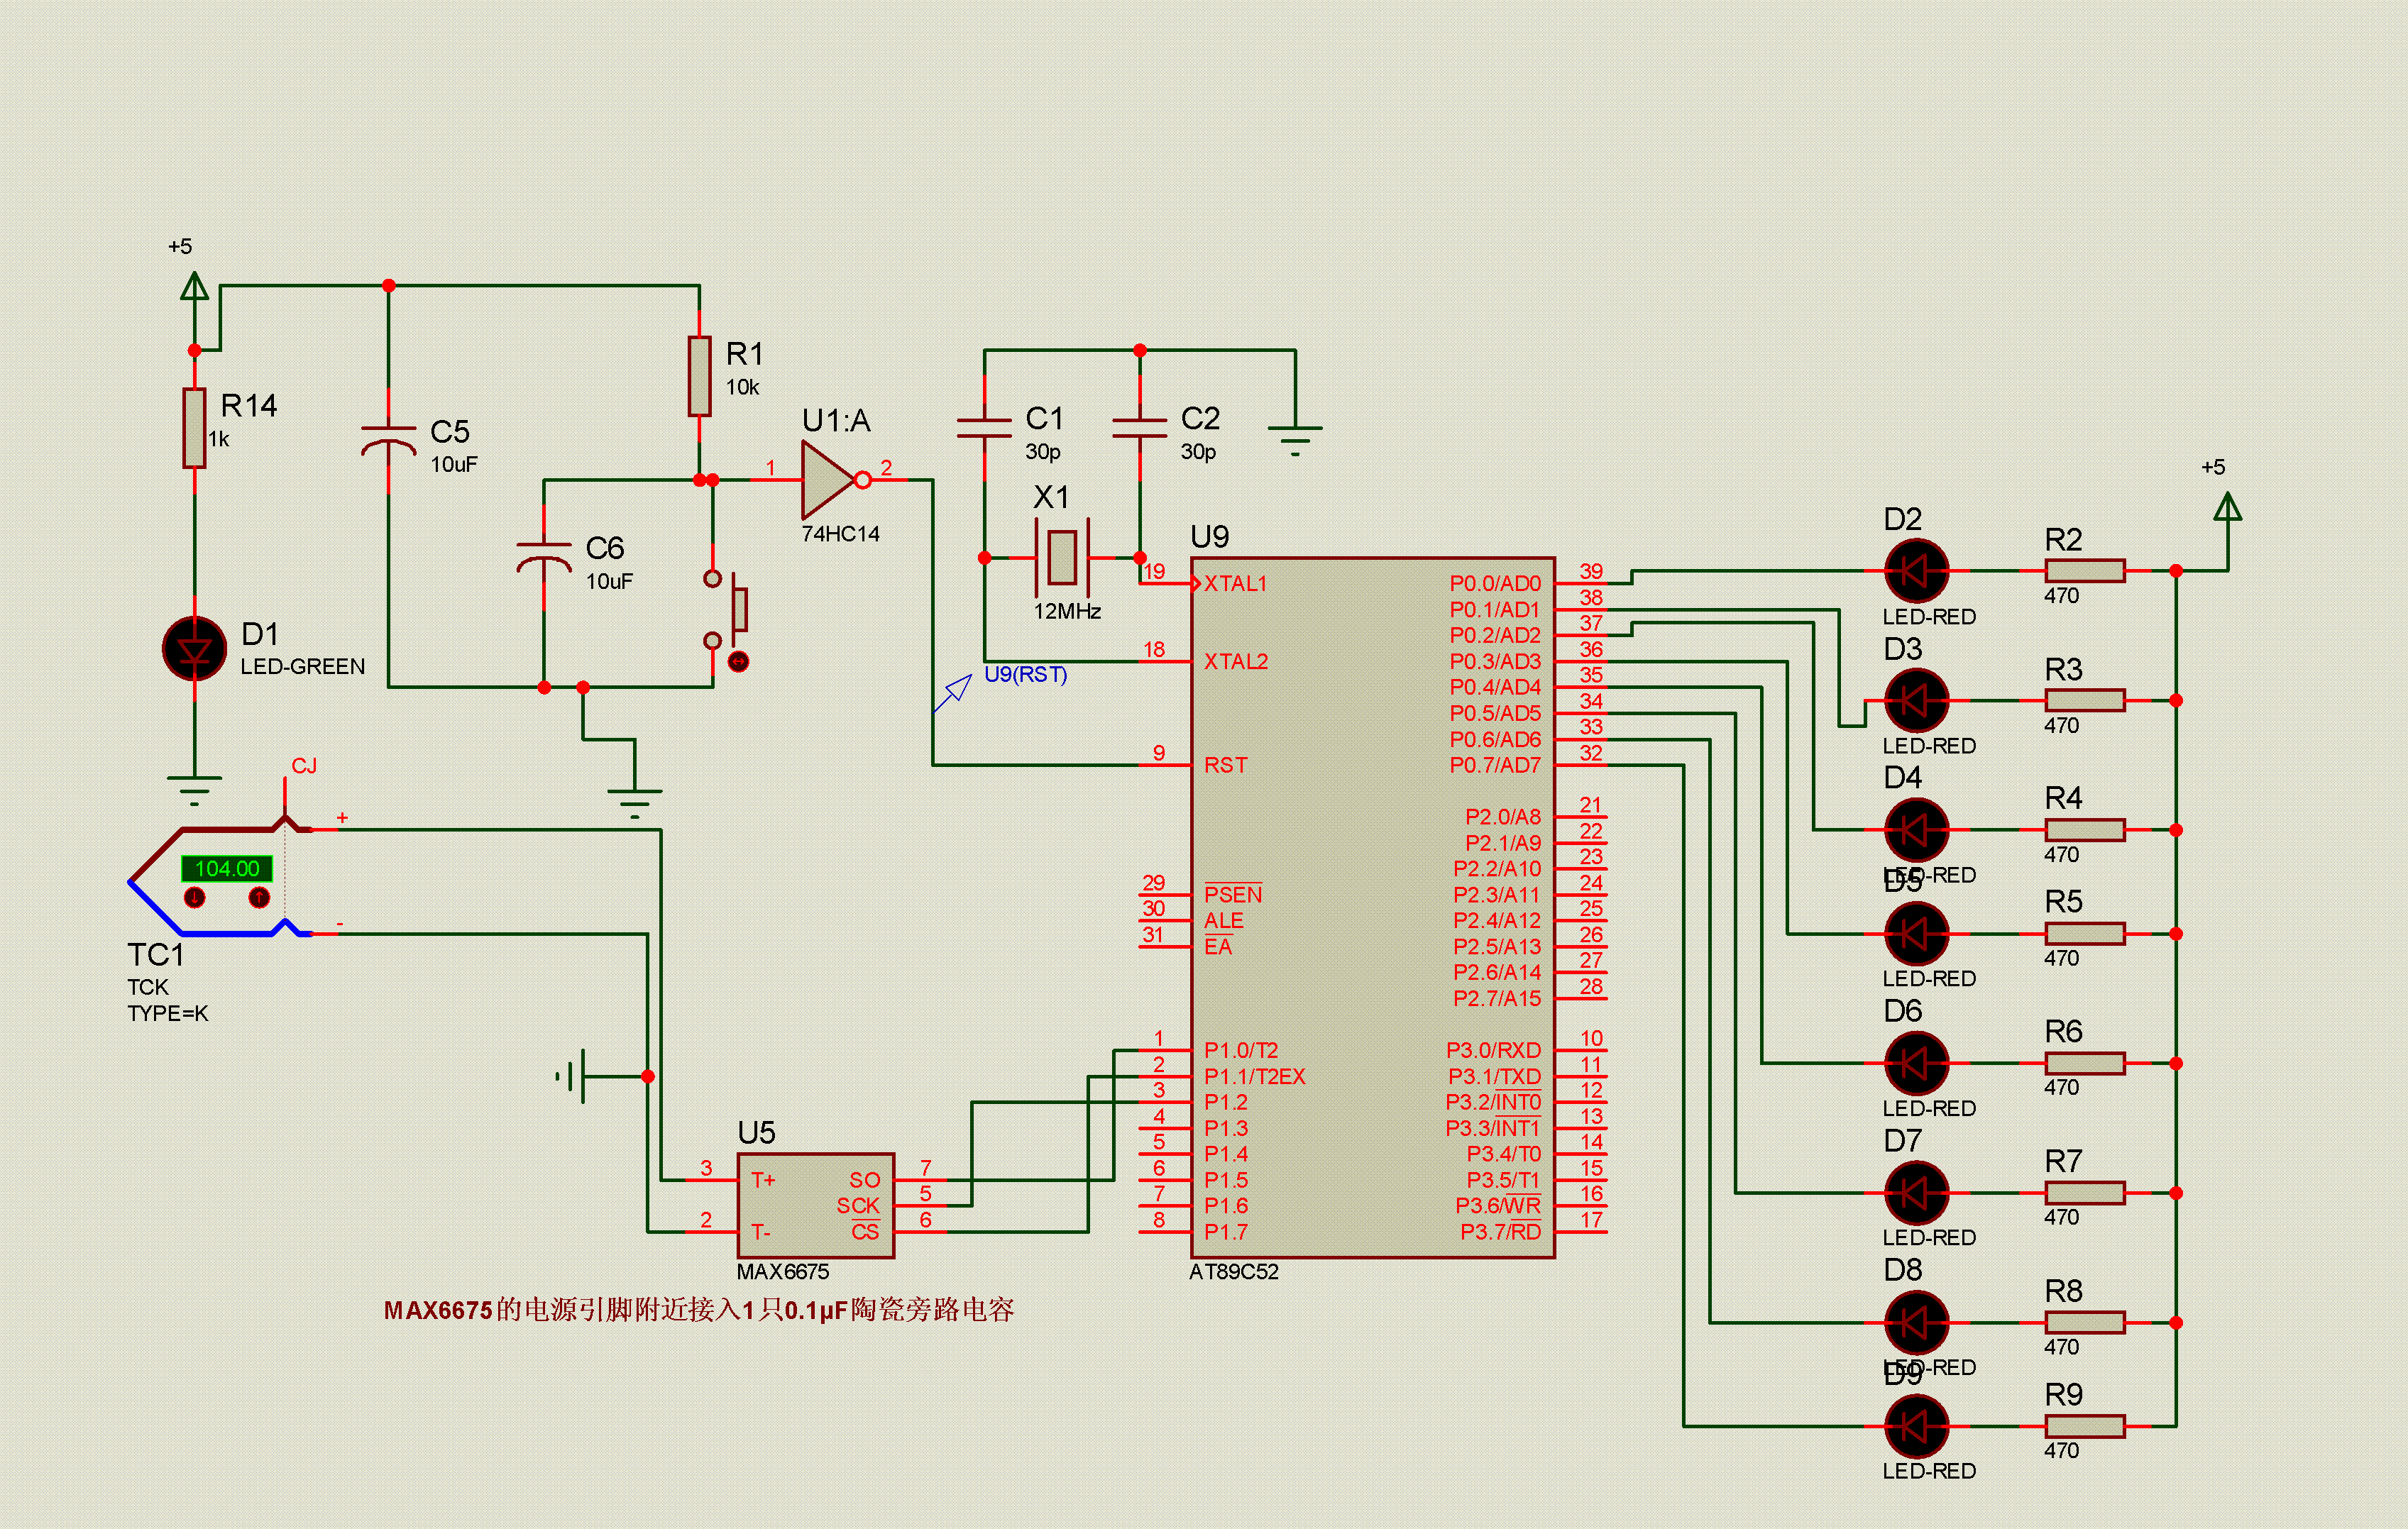
Task: Select the red LED D3 symbol
Action: click(x=1916, y=701)
